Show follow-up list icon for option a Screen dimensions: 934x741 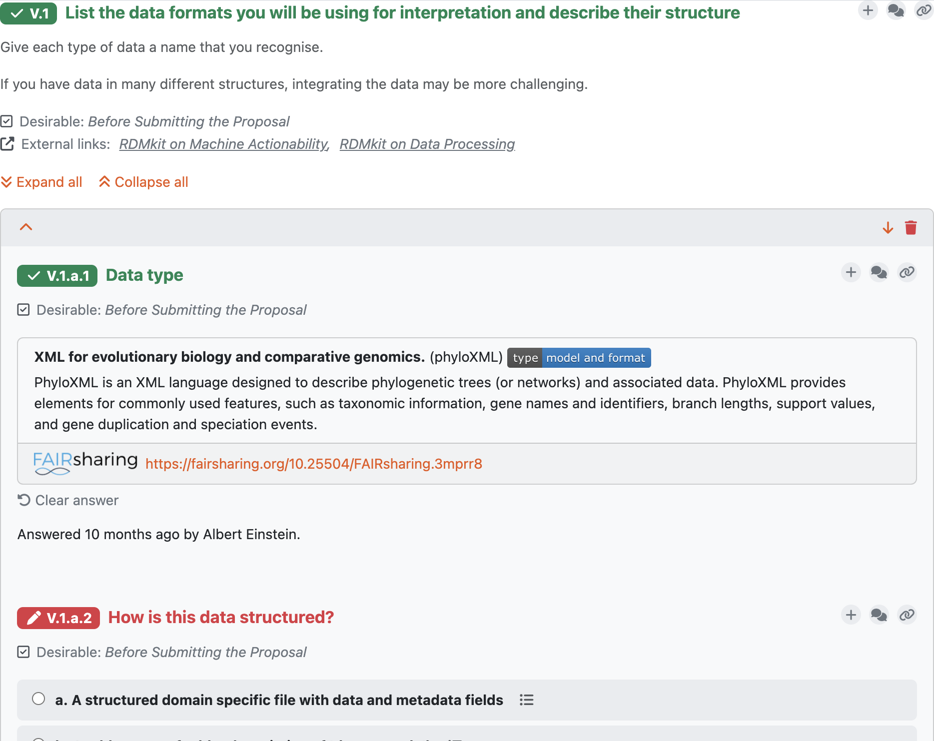(526, 700)
